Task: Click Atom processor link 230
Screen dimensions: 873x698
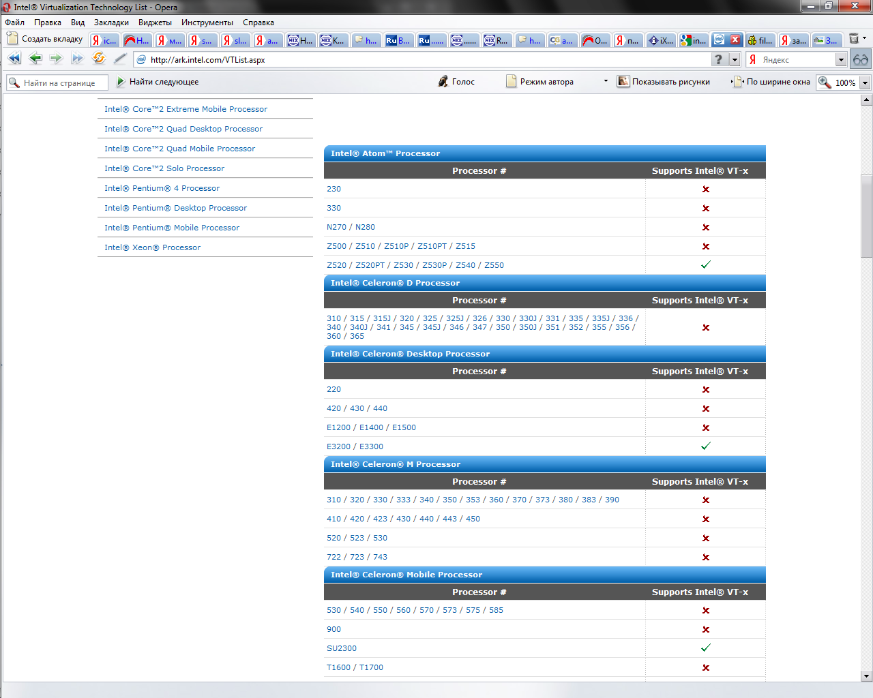Action: pos(334,189)
